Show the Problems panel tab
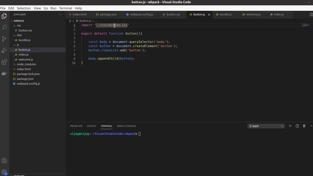The height and width of the screenshot is (176, 313). [x=76, y=126]
